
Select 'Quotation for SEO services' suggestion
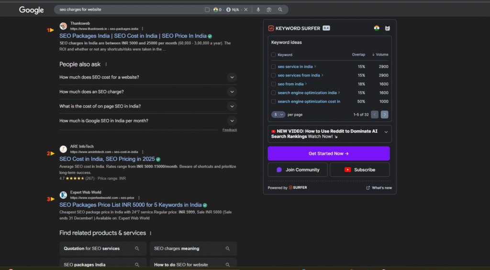coord(103,248)
